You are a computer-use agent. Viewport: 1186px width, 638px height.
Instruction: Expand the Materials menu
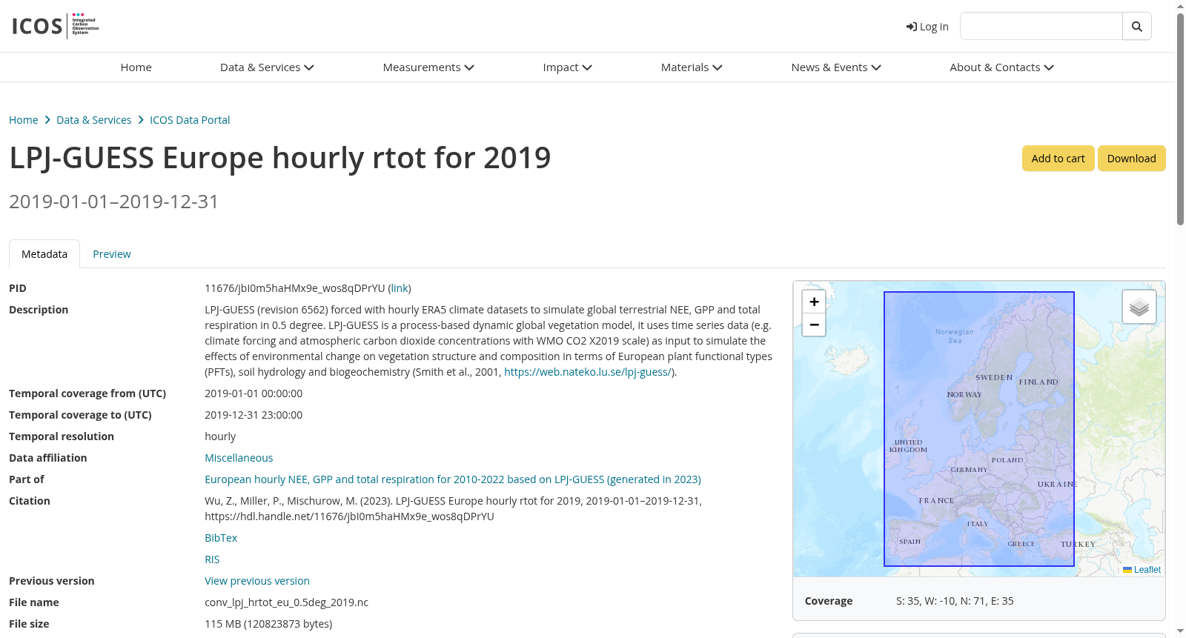tap(692, 67)
